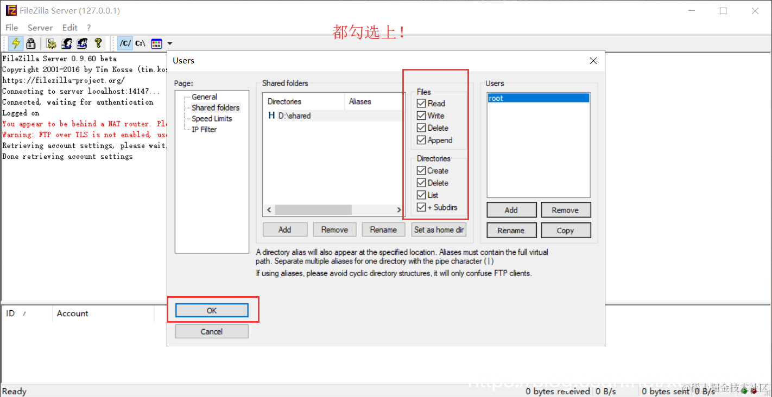
Task: Select Shared folders page in the tree
Action: point(216,107)
